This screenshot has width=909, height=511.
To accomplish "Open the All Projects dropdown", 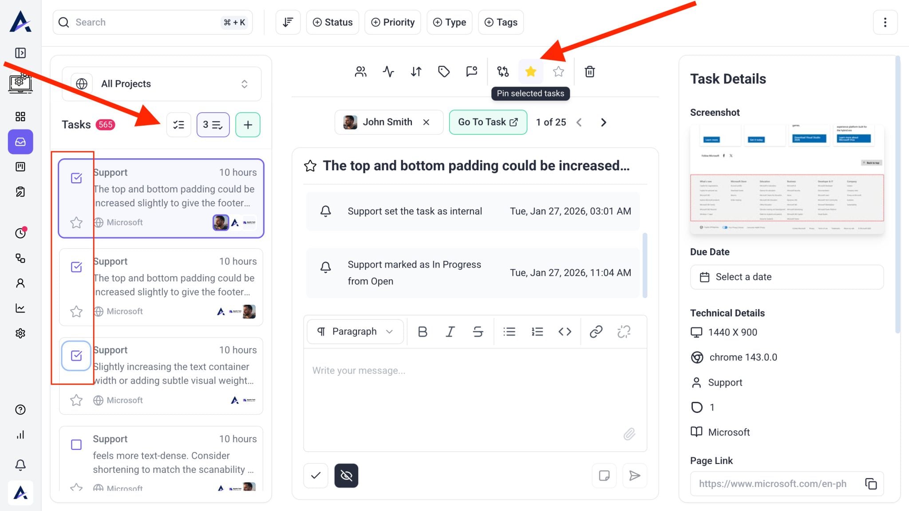I will (x=162, y=84).
